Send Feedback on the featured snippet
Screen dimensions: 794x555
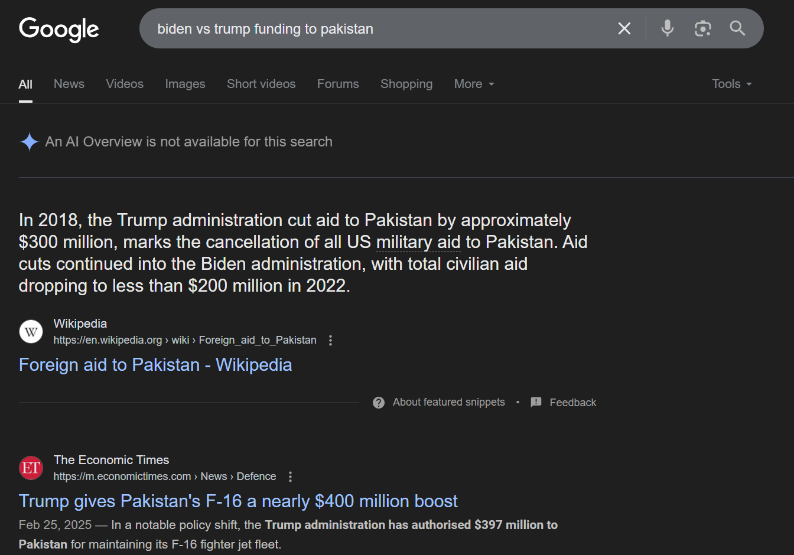click(564, 403)
